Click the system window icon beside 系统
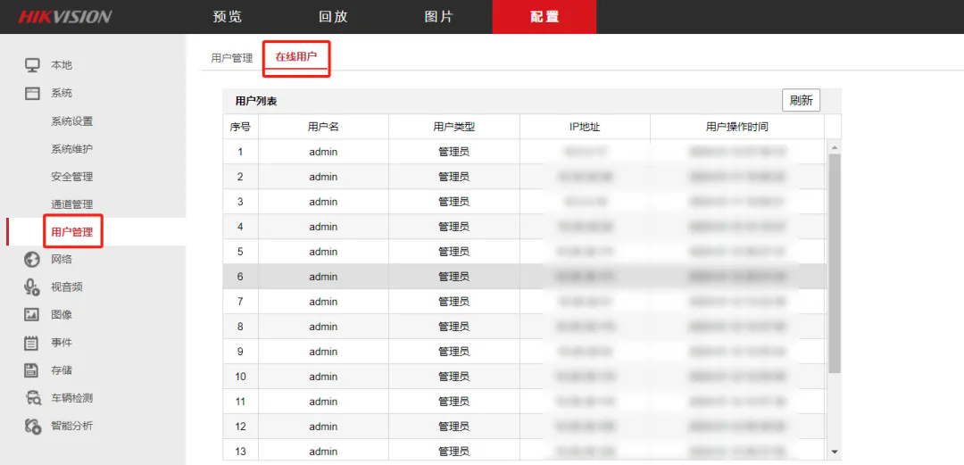The image size is (964, 465). [x=32, y=93]
